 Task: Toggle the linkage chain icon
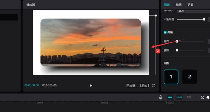tap(179, 97)
